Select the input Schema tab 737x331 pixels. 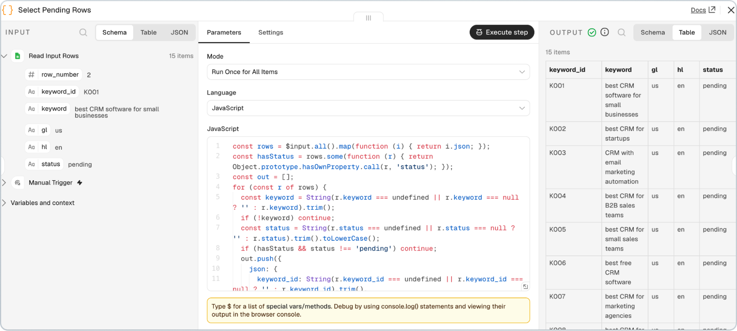click(x=114, y=32)
